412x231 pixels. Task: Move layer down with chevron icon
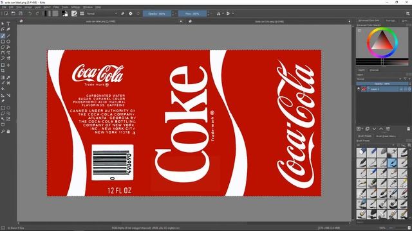coord(374,128)
